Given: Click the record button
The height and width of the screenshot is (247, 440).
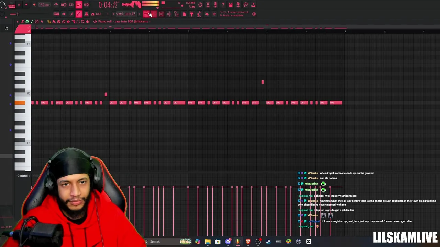Looking at the screenshot, I should tap(34, 5).
